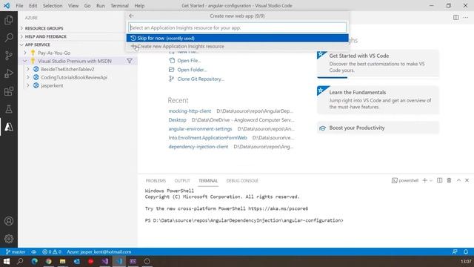The width and height of the screenshot is (474, 267).
Task: Click the eye icon in status bar
Action: (x=34, y=252)
